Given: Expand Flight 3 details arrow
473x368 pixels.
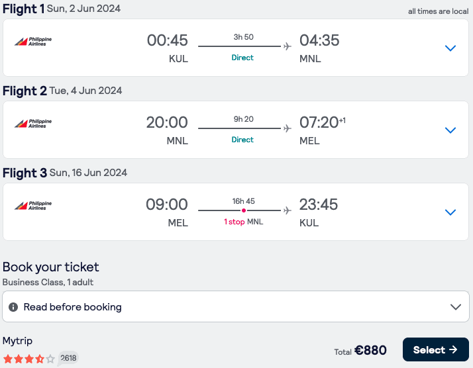Looking at the screenshot, I should pyautogui.click(x=450, y=212).
